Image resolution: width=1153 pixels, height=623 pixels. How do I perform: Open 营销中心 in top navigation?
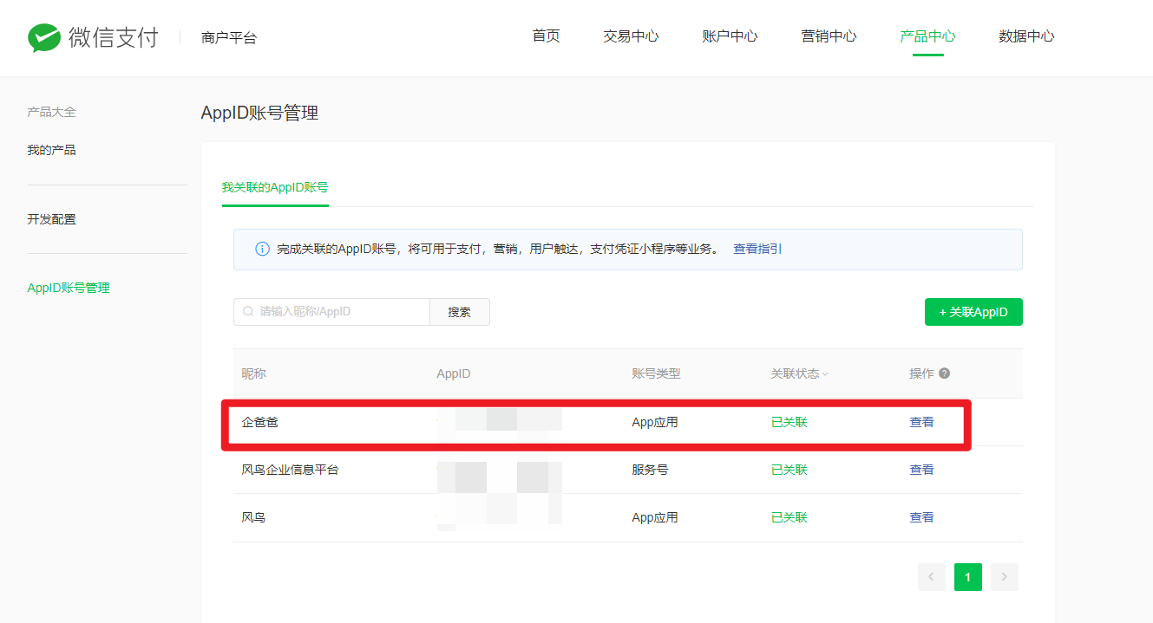(x=829, y=36)
